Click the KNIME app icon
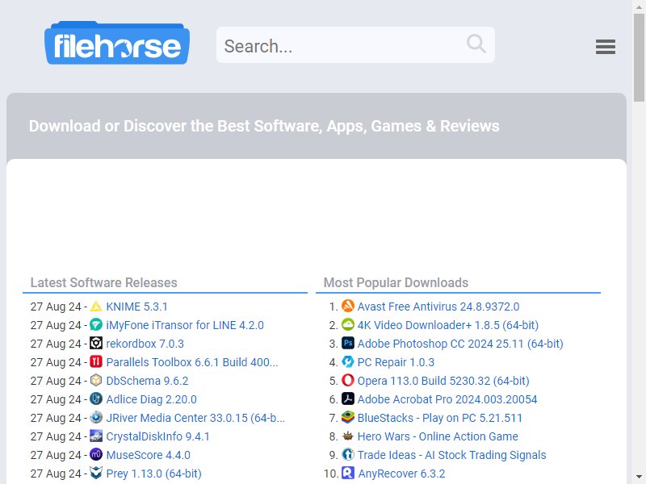 pos(96,307)
